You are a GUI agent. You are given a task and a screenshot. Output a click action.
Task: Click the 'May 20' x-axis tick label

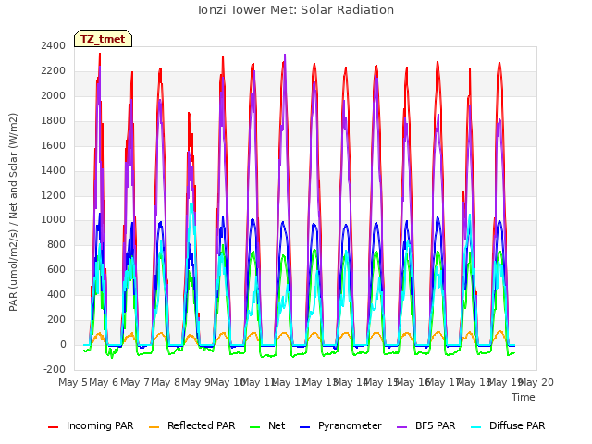(x=536, y=382)
